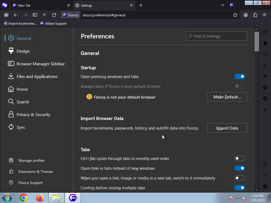
Task: Open the account profile icon
Action: [x=246, y=15]
